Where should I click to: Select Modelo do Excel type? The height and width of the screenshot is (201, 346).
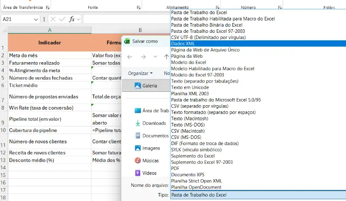click(259, 62)
